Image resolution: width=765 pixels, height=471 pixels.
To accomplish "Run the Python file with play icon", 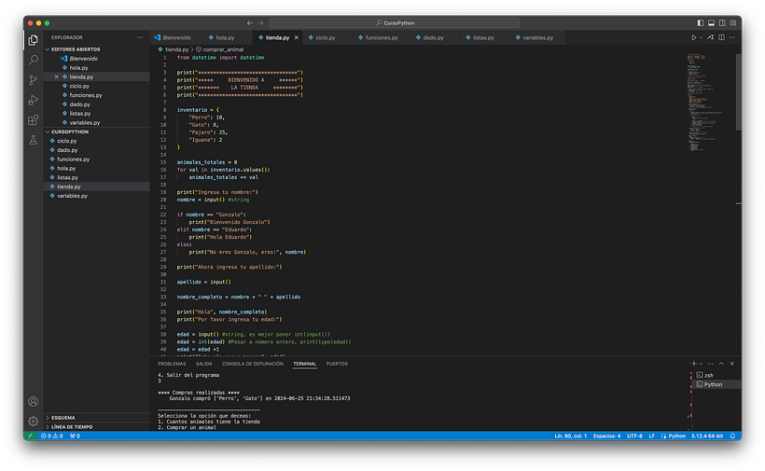I will click(694, 37).
